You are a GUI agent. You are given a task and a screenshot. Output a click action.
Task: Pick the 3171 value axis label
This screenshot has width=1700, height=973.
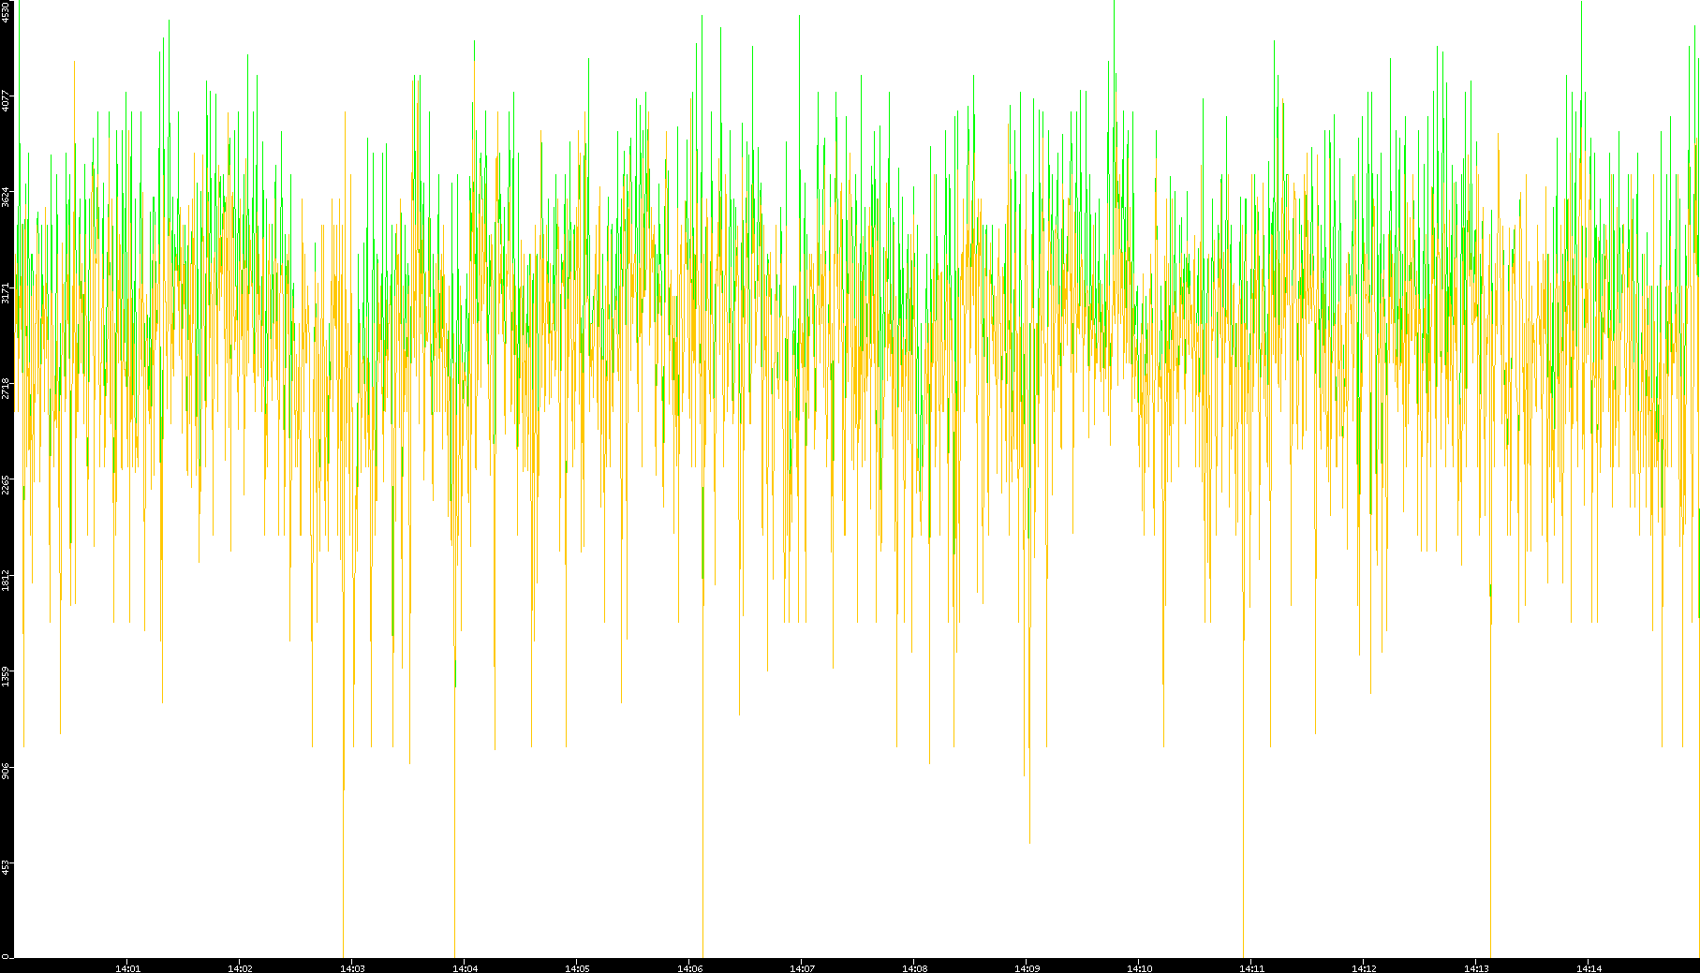pos(6,293)
